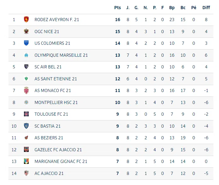Screen dimensions: 219x185
Task: Open the OLYMPIQUE MARSEILLE 21 team page
Action: [61, 55]
